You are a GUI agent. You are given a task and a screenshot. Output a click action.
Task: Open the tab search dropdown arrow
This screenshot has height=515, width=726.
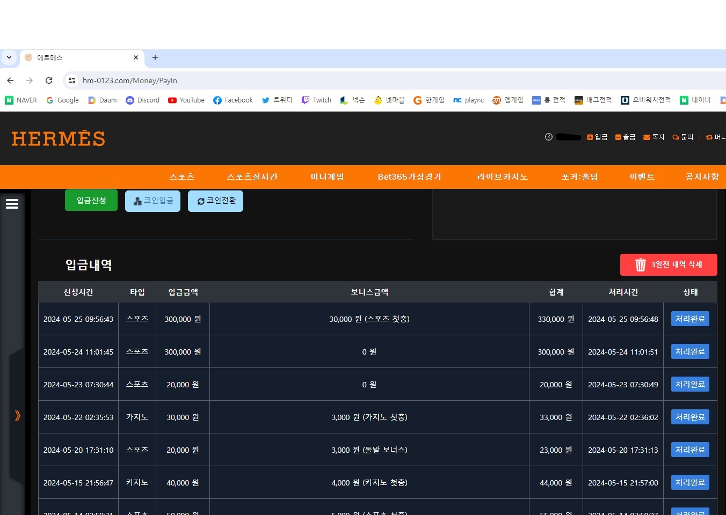[x=9, y=57]
